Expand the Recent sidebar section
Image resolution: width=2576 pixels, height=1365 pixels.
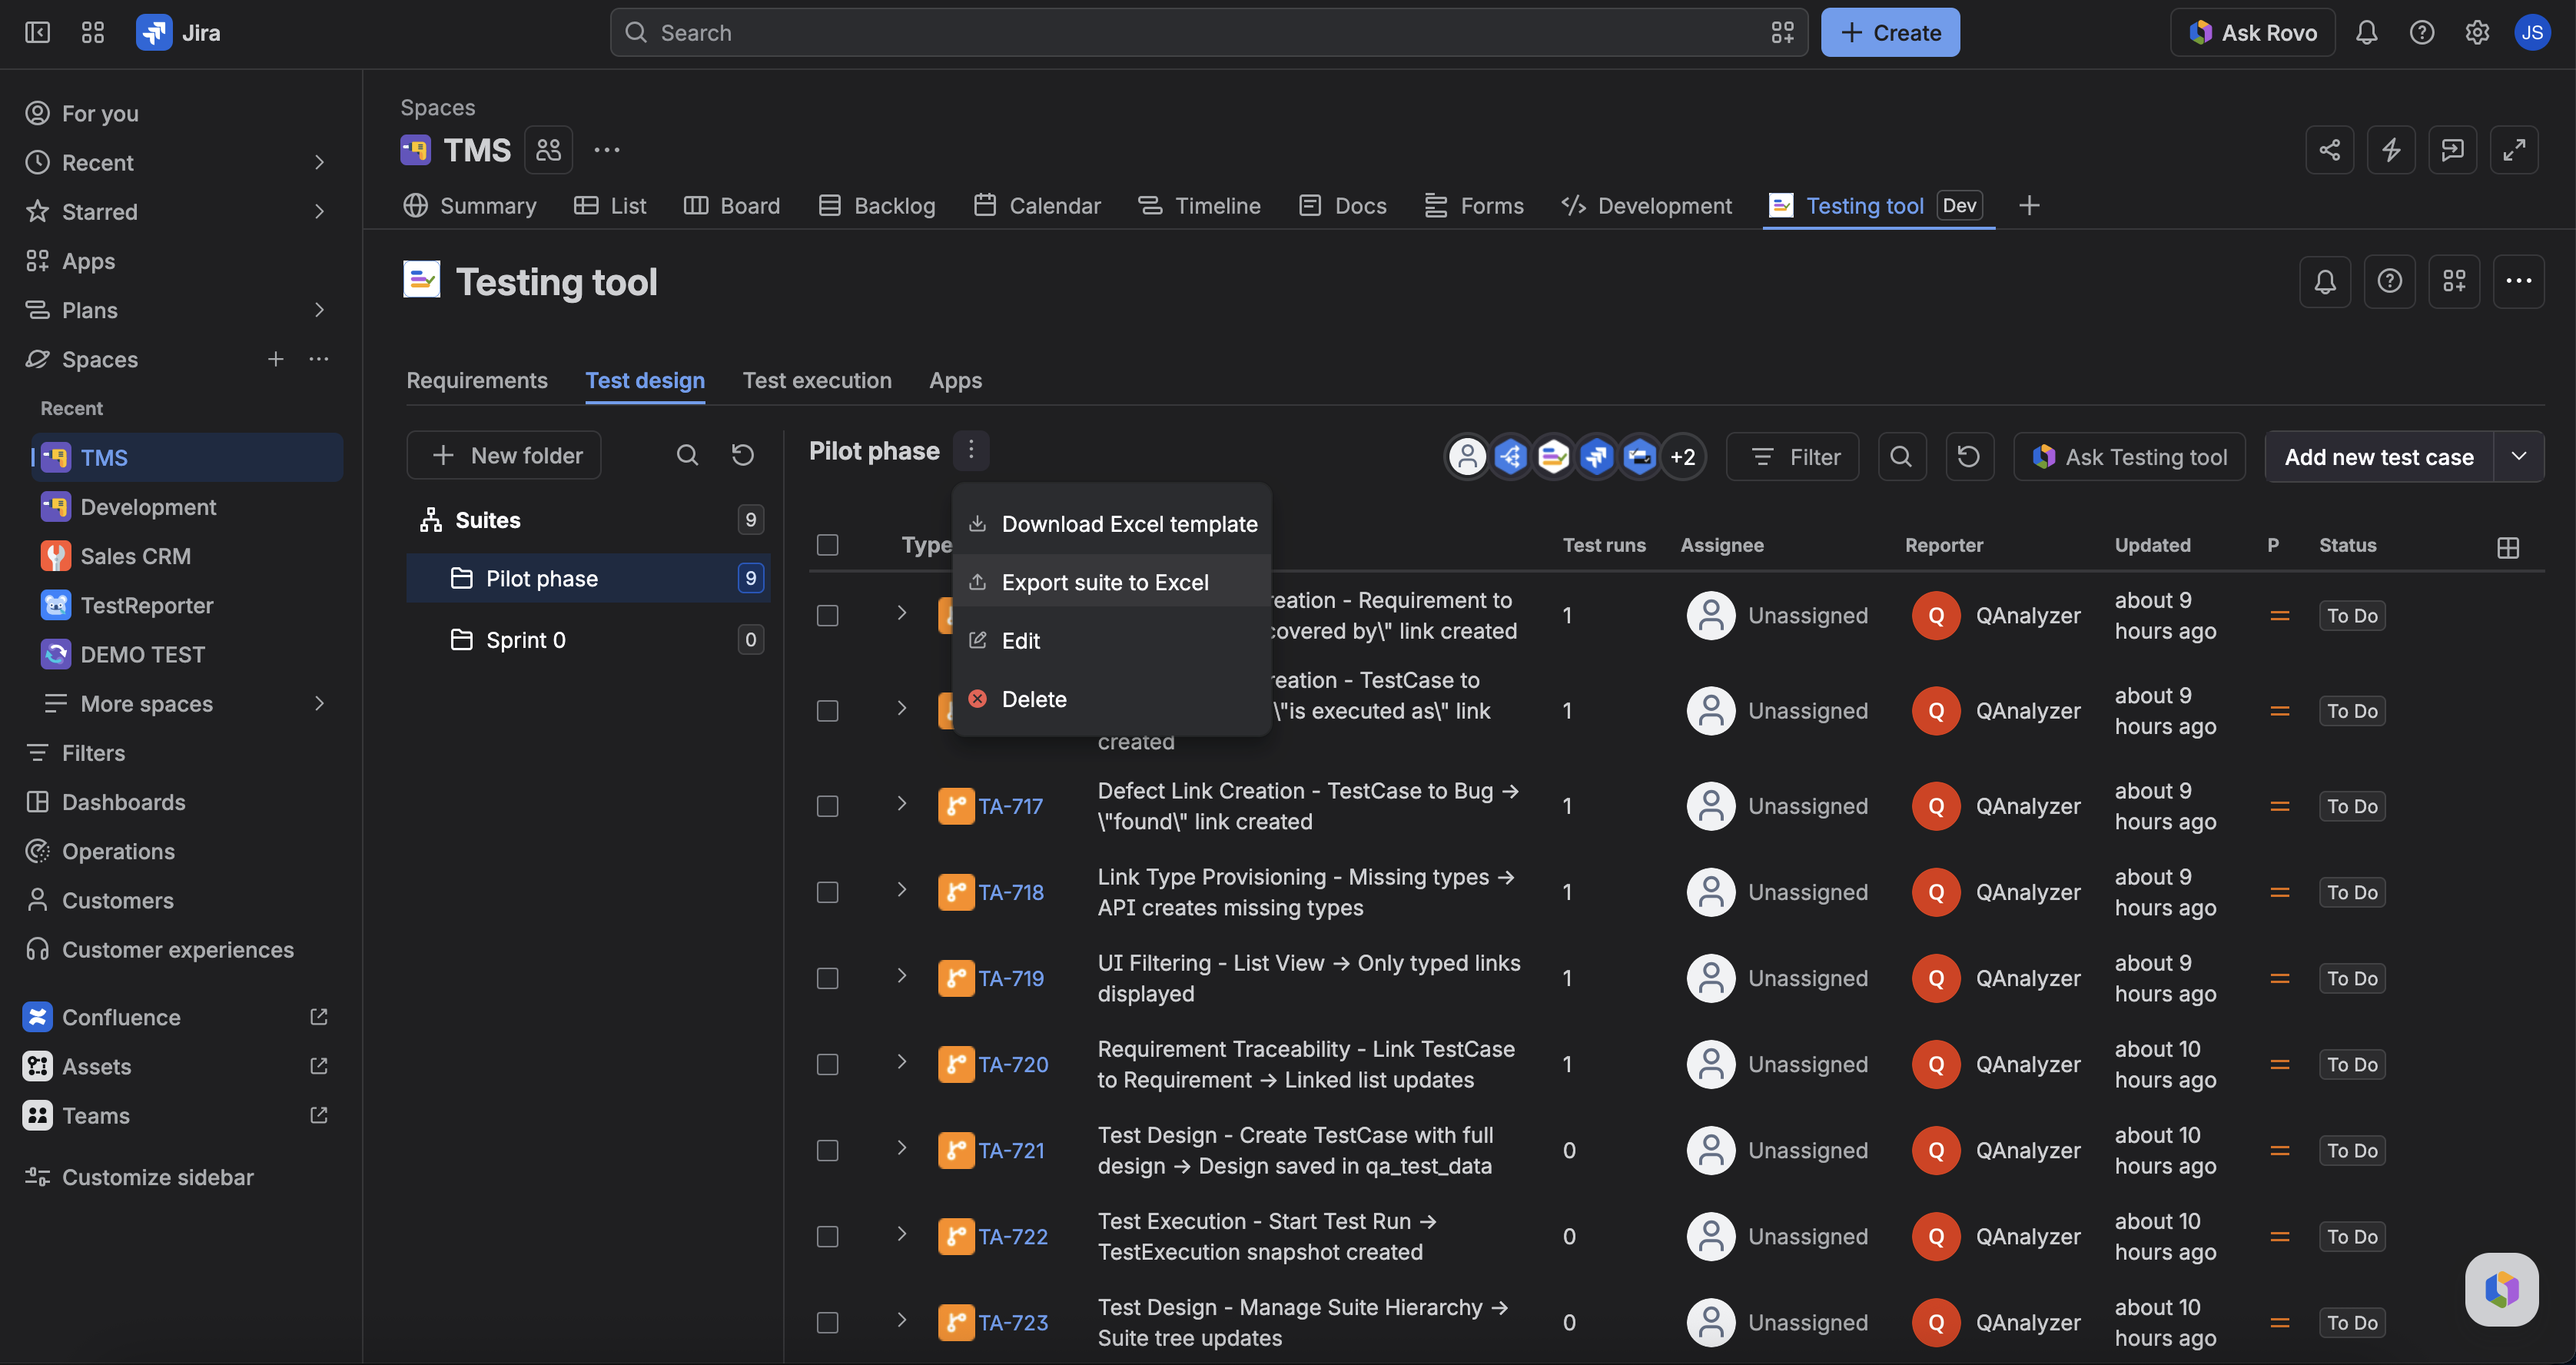[x=319, y=162]
